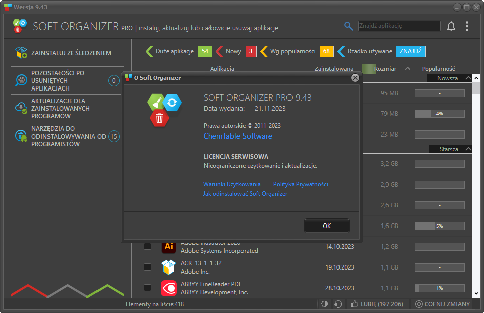Tick the ACR_13_1_1_32 checkbox
Screen dimensions: 484x313
click(148, 267)
